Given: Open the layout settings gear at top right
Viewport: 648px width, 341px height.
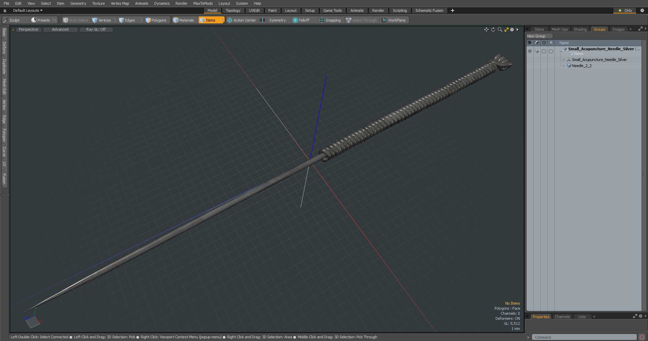Looking at the screenshot, I should coord(642,10).
